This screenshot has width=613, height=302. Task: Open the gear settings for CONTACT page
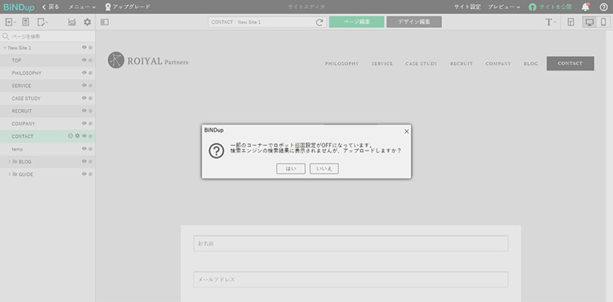click(x=77, y=136)
